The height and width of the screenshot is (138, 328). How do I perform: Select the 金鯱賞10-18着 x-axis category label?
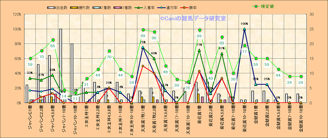click(301, 120)
